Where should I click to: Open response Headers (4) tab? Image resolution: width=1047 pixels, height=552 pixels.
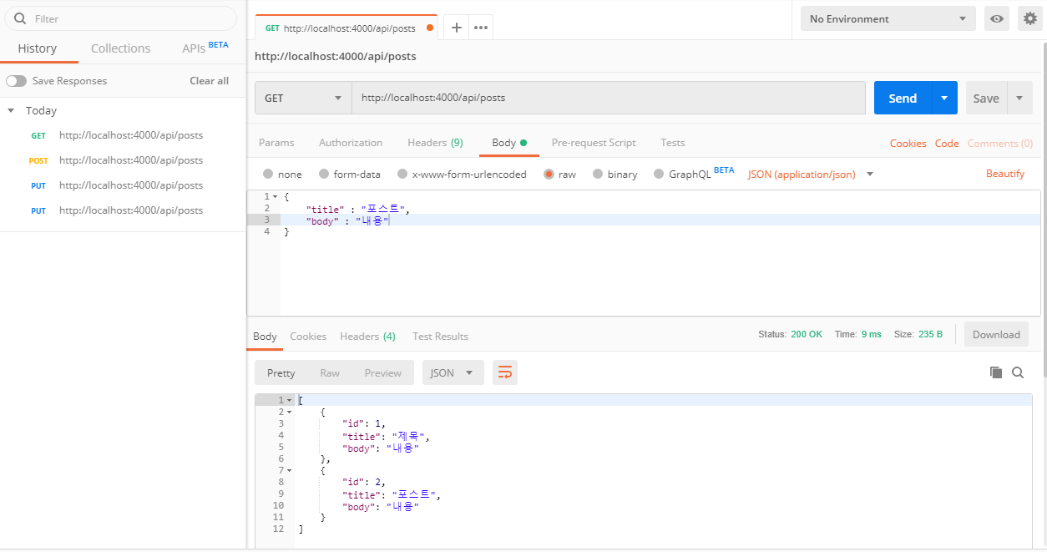point(367,336)
